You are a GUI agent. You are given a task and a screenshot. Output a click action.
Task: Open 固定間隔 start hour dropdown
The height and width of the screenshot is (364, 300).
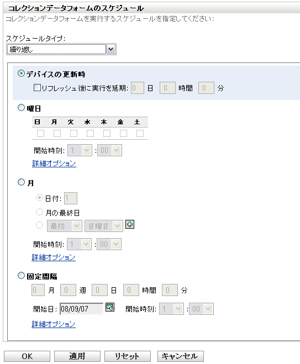click(172, 309)
